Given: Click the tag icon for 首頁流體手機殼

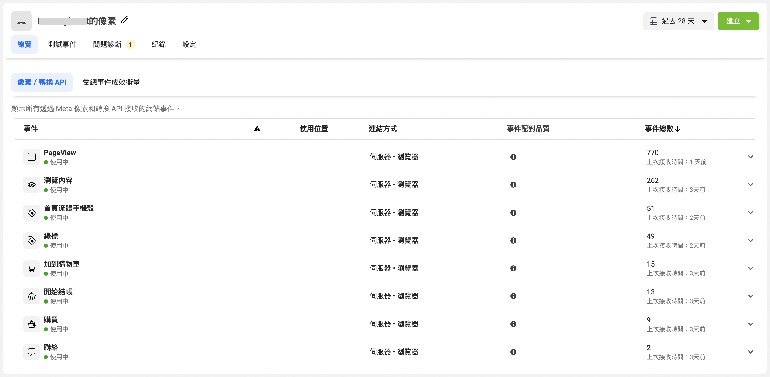Looking at the screenshot, I should coord(32,213).
